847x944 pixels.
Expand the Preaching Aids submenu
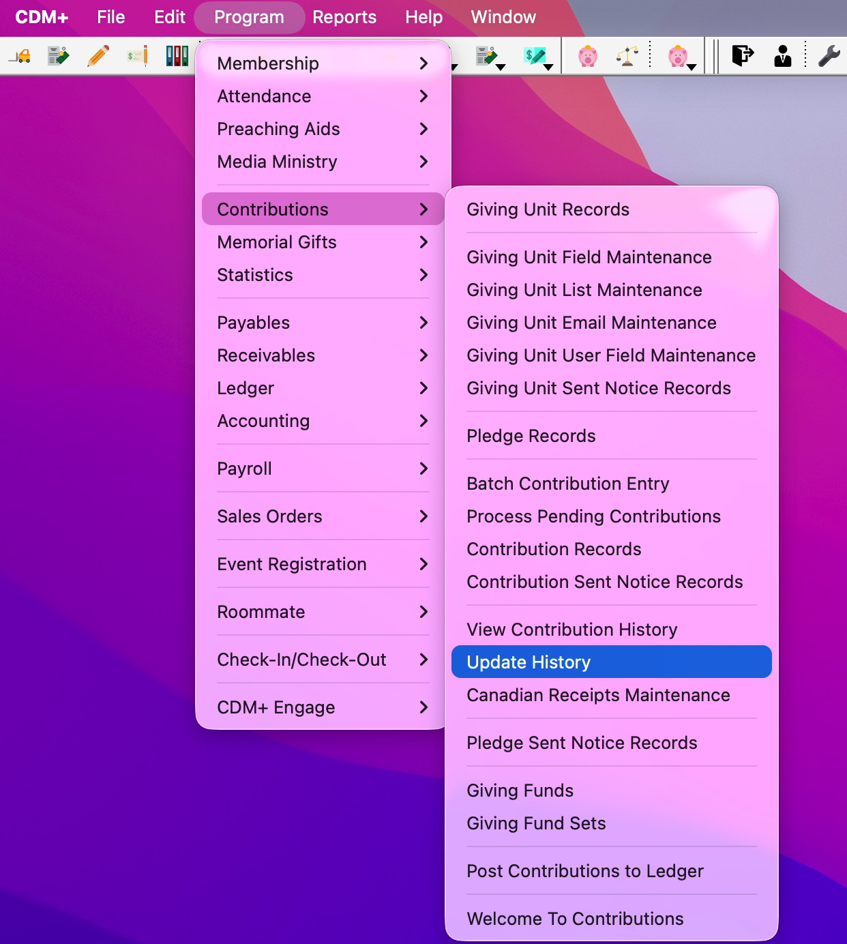[323, 129]
